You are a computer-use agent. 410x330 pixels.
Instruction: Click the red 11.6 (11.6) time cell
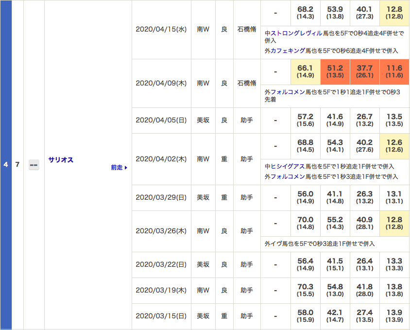394,72
